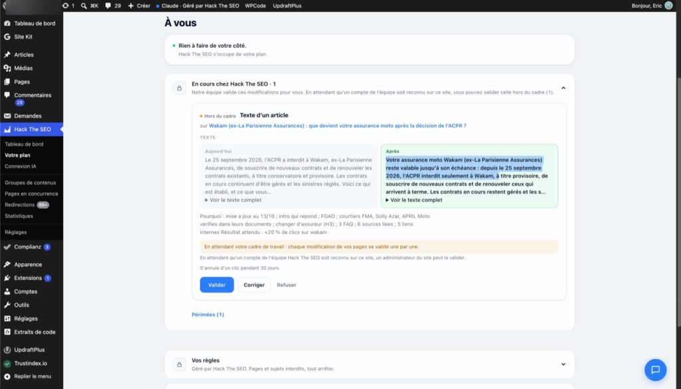Image resolution: width=681 pixels, height=389 pixels.
Task: Expand Voir le texte complet under Après
Action: point(414,200)
